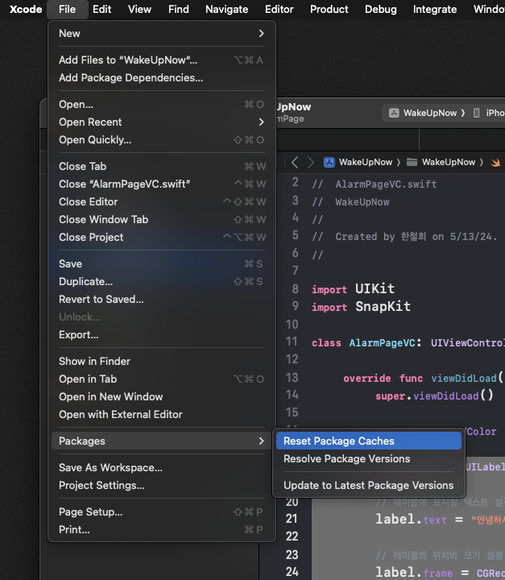Click AlarmPageVC class name in code
The image size is (505, 580).
click(x=382, y=343)
